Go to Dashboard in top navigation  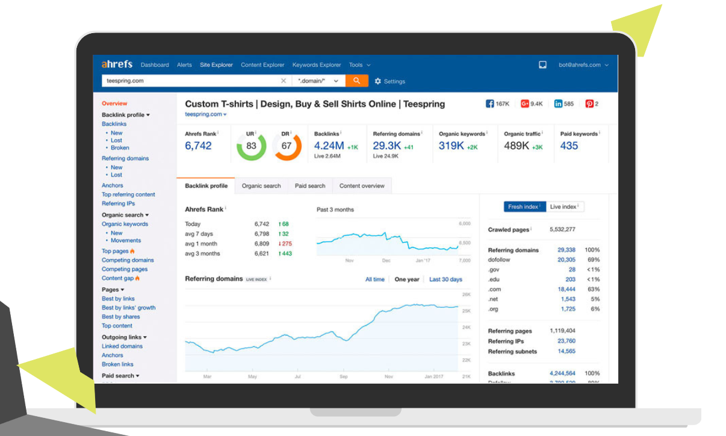point(155,65)
